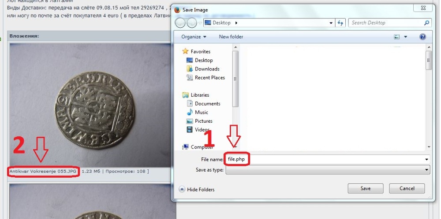441x219 pixels.
Task: Click the Documents library icon
Action: coord(190,103)
